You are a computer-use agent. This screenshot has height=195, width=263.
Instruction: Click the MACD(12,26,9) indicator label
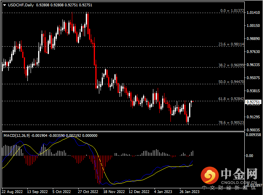pyautogui.click(x=16, y=135)
